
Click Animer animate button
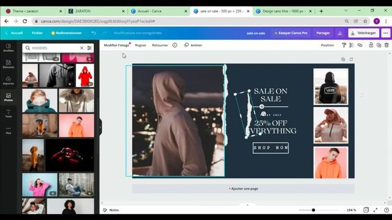coord(193,45)
